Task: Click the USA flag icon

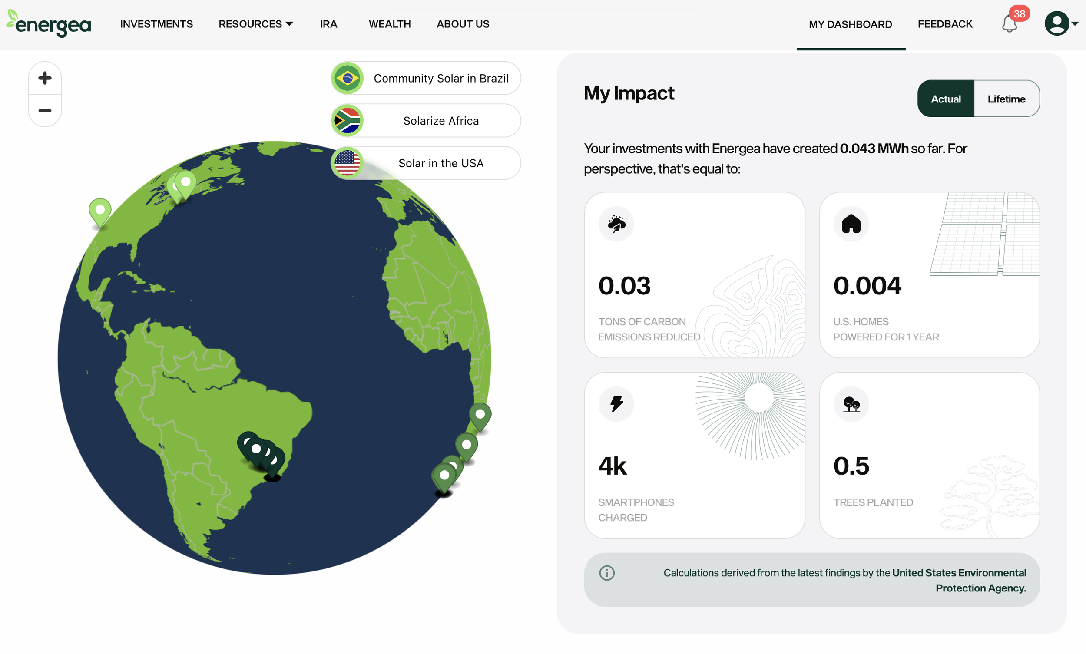Action: click(348, 163)
